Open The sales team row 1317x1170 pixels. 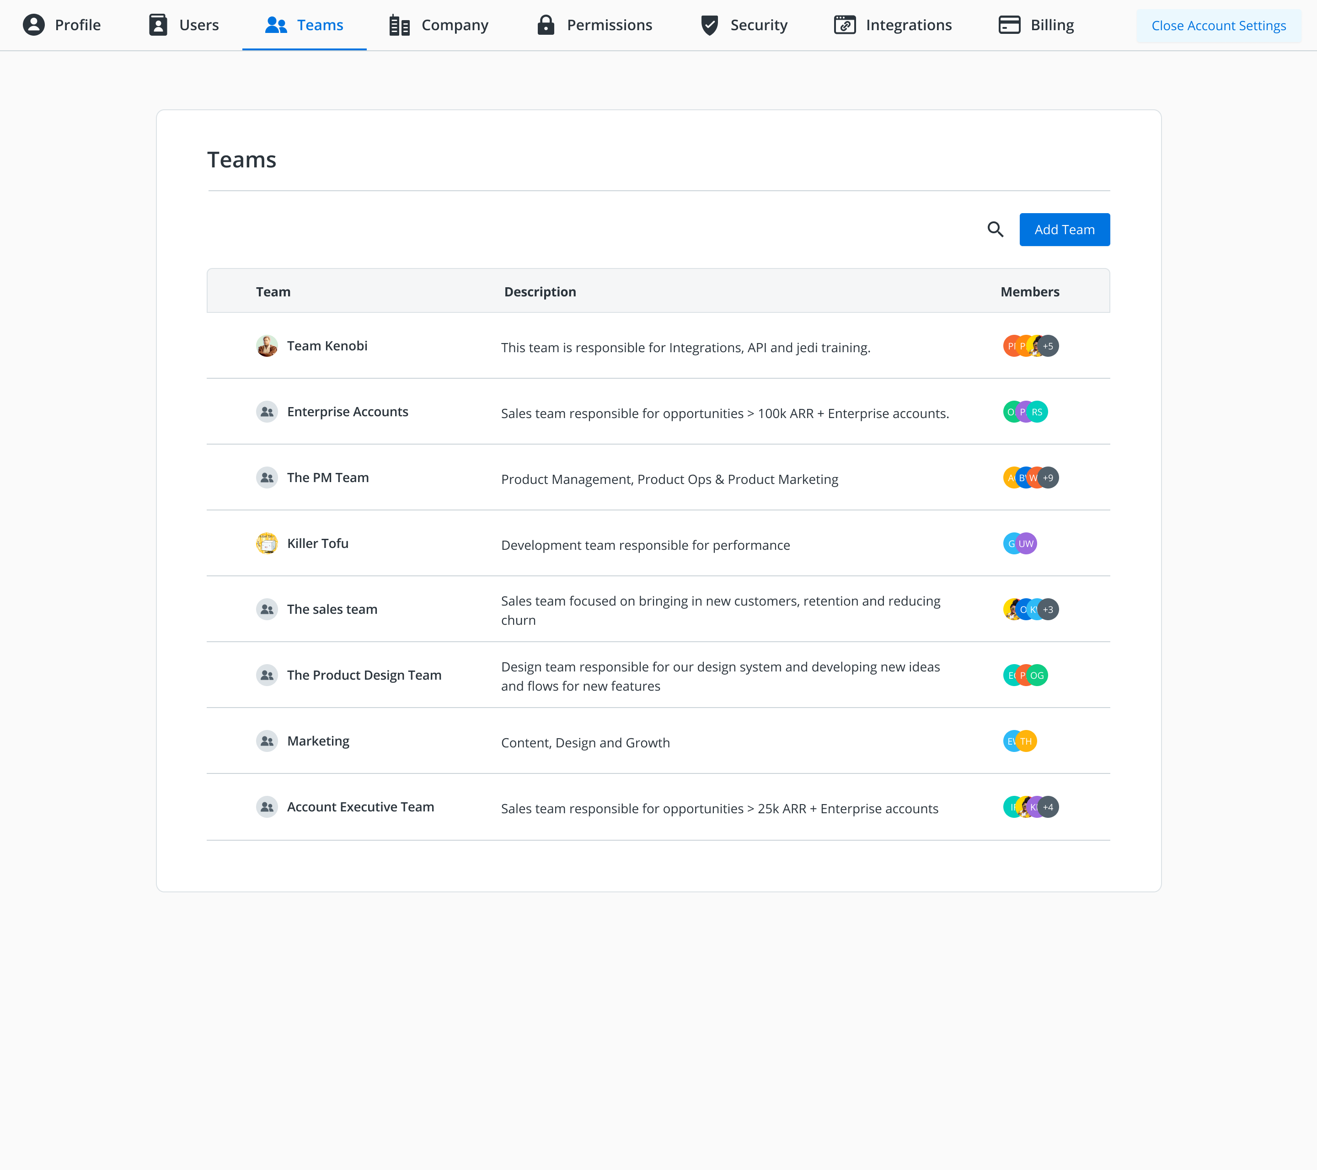[332, 609]
